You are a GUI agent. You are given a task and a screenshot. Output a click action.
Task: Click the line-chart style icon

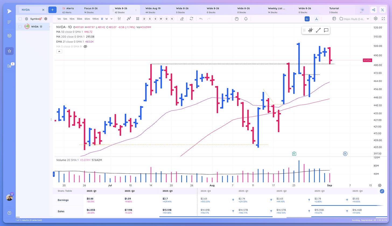[129, 19]
